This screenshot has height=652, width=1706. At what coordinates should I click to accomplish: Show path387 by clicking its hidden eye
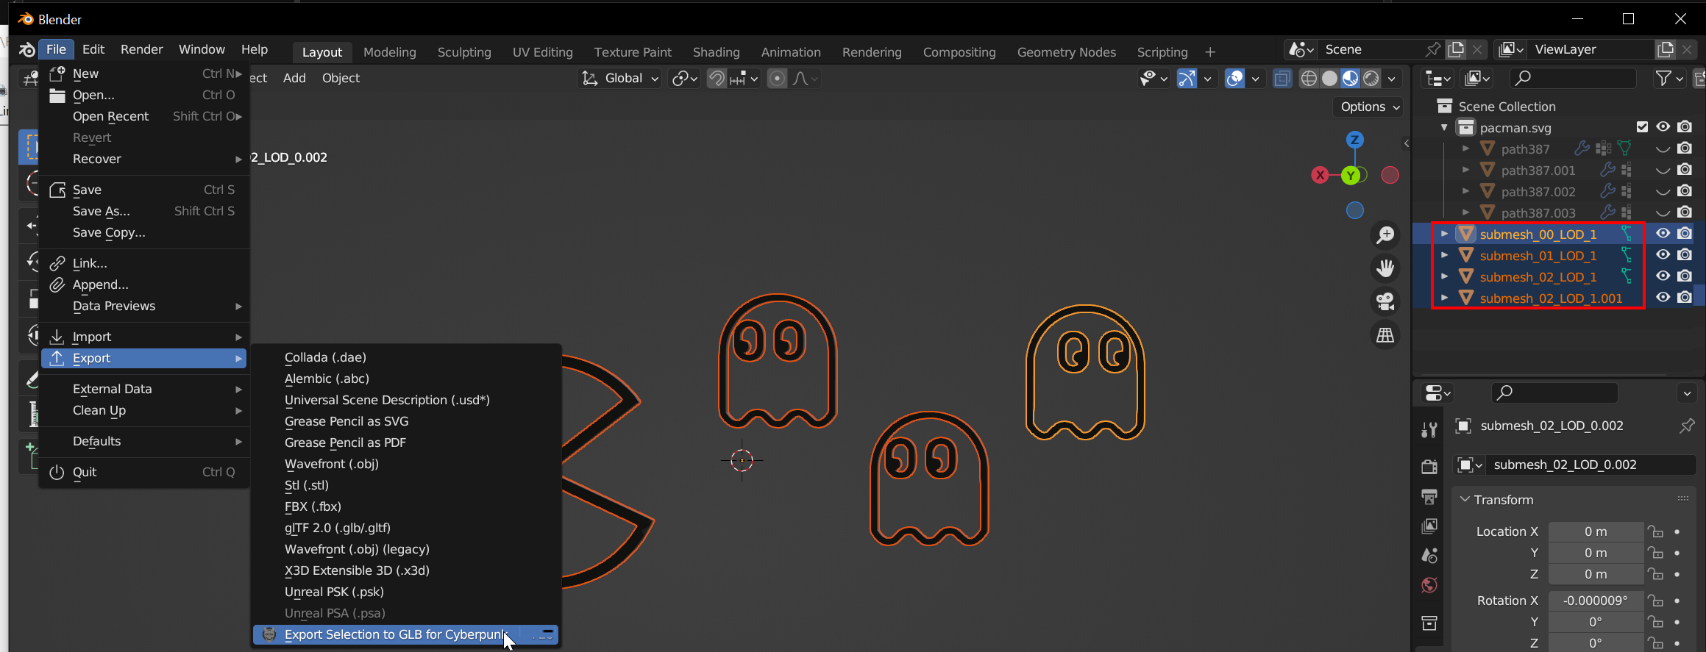point(1663,149)
